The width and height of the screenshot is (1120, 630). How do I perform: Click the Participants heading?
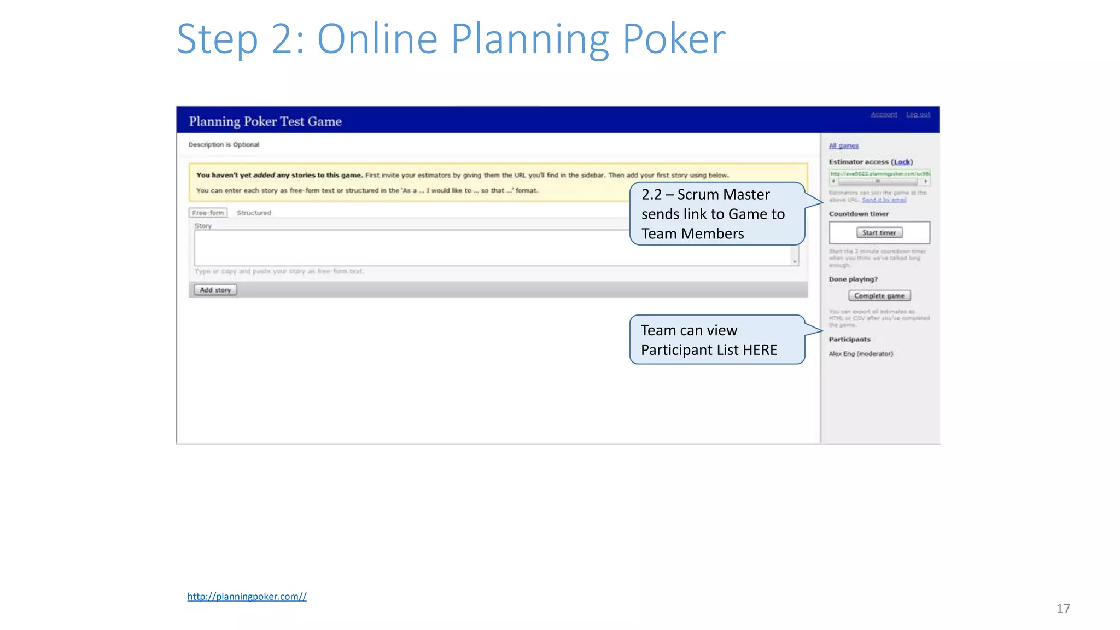[849, 340]
